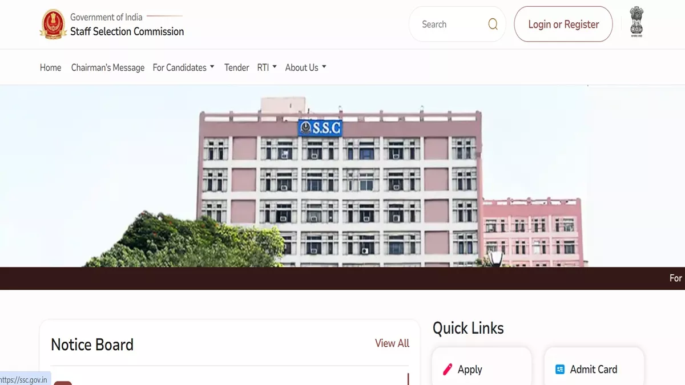Click the SSC sign on the building image

click(x=320, y=128)
